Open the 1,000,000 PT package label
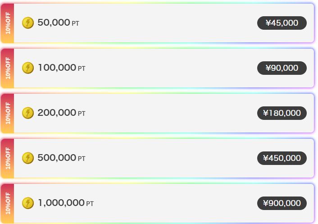Viewport: 318px width, 224px height. coord(66,203)
